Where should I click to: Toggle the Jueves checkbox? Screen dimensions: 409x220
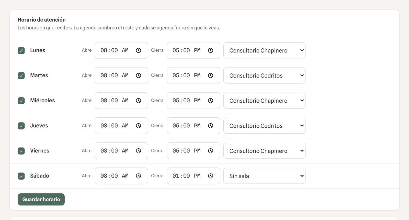pyautogui.click(x=21, y=126)
